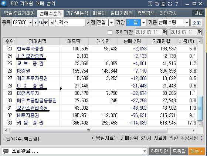207x156 pixels.
Task: Open end date calendar icon
Action: tap(199, 32)
